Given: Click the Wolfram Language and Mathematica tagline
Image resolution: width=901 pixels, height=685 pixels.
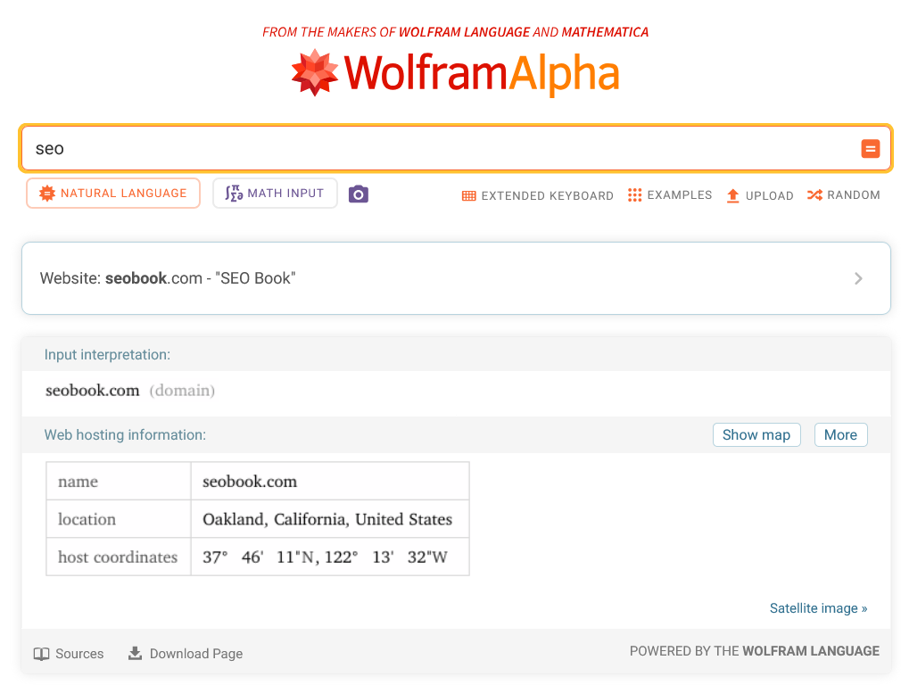Looking at the screenshot, I should pos(455,32).
